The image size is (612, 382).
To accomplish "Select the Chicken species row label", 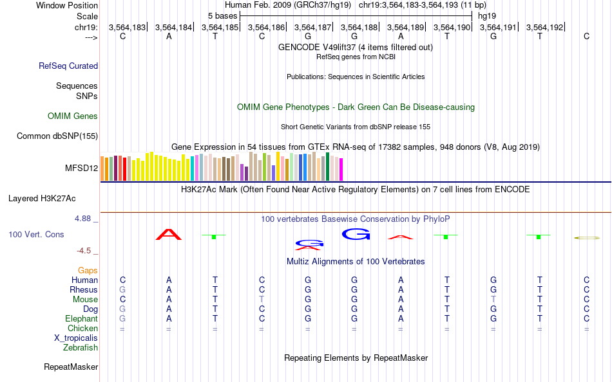I will click(82, 328).
